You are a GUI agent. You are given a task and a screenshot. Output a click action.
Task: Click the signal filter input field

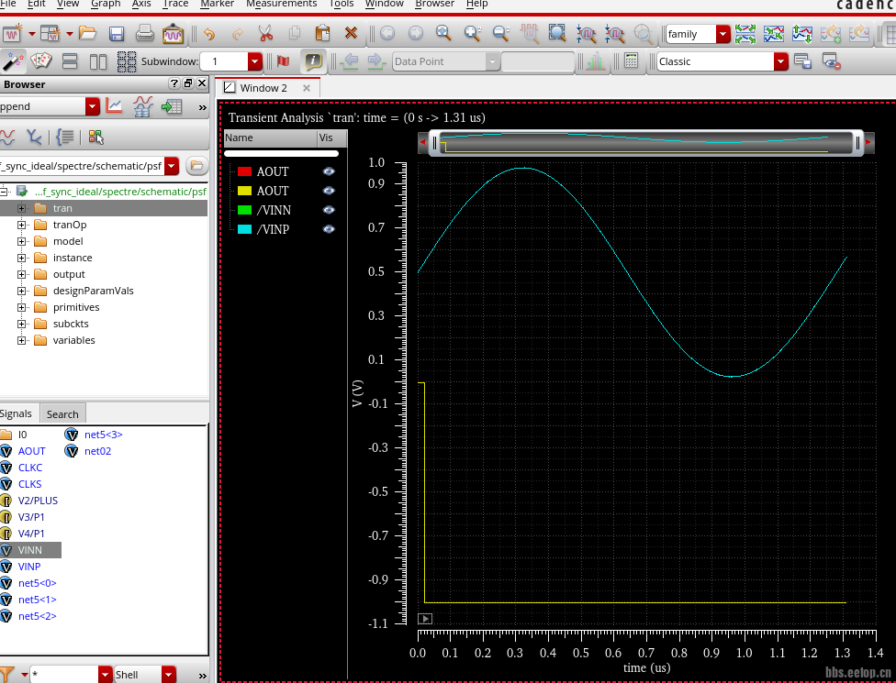pos(64,675)
